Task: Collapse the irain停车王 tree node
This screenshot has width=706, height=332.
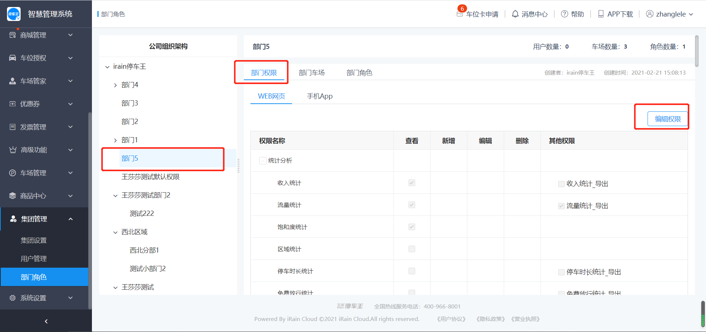Action: tap(107, 67)
